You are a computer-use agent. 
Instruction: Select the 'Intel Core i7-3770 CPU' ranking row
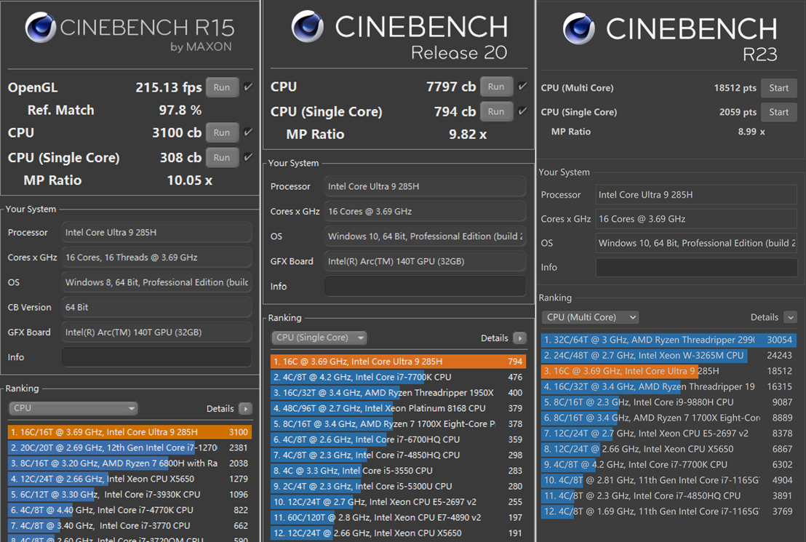click(x=129, y=525)
